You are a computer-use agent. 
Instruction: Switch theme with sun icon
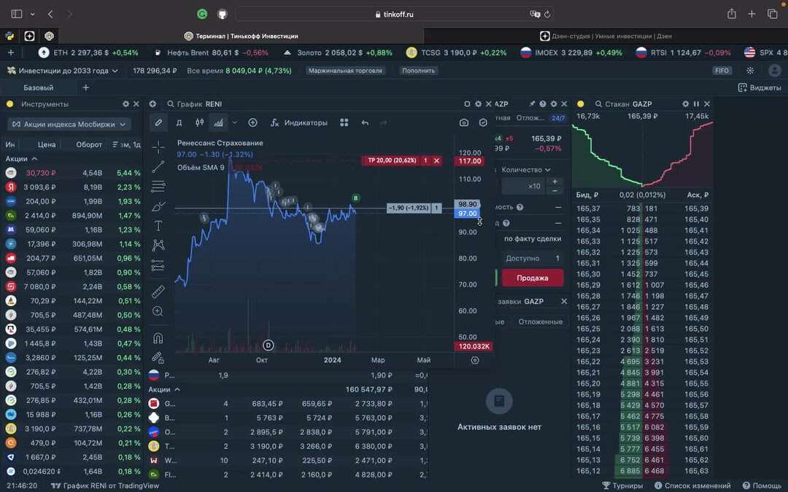(750, 71)
